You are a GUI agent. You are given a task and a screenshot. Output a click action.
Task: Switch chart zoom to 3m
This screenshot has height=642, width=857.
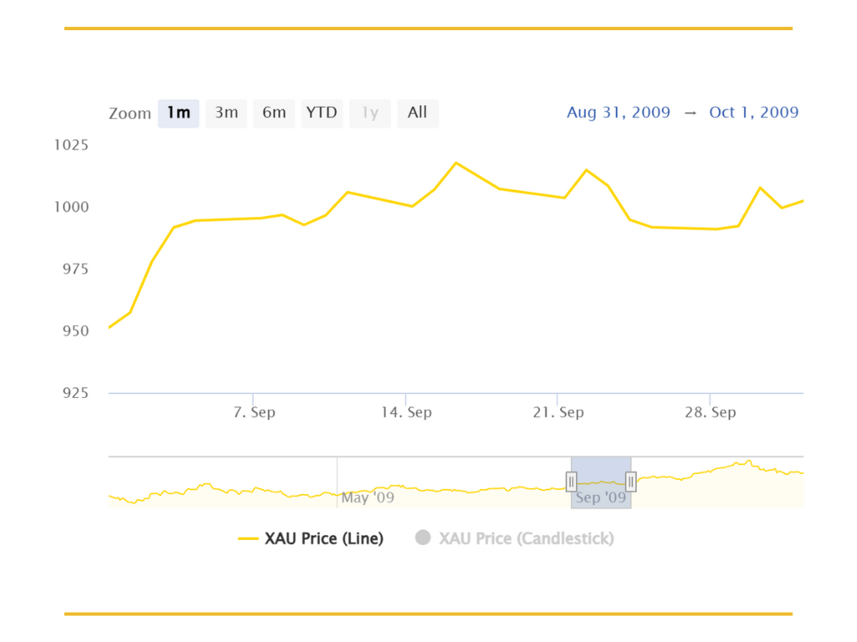coord(226,114)
